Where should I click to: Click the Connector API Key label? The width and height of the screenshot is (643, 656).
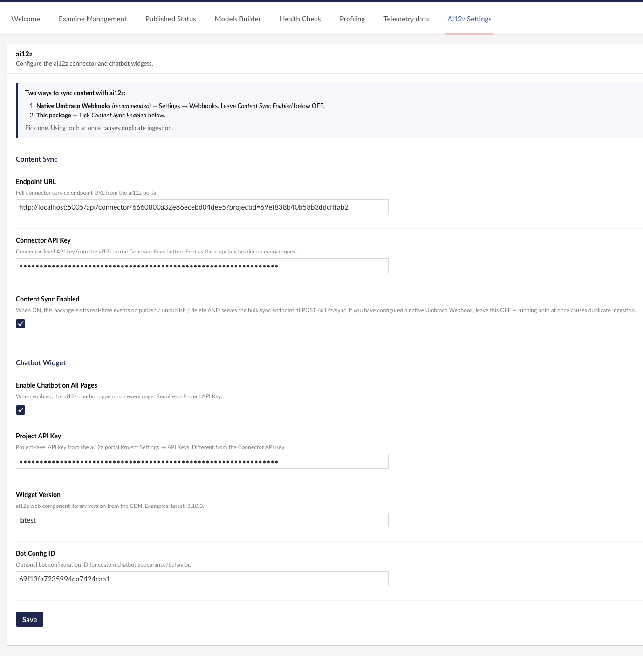pos(43,240)
